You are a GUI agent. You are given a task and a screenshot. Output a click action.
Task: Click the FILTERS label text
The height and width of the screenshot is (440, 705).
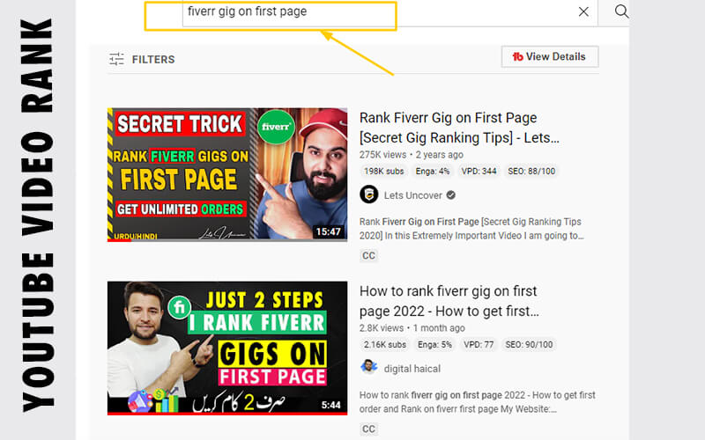[x=153, y=59]
